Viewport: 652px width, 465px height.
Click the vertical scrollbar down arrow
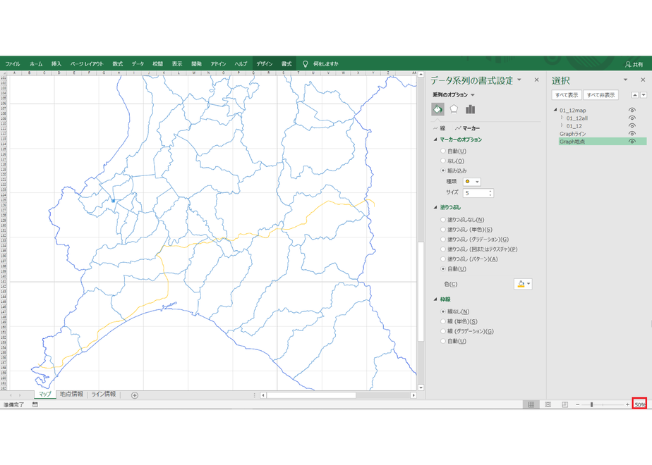tap(421, 387)
